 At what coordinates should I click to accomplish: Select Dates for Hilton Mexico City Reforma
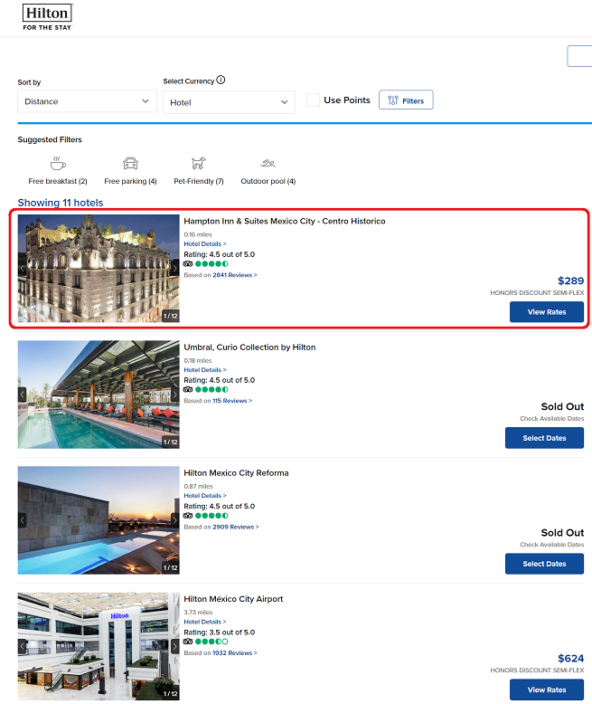(544, 564)
